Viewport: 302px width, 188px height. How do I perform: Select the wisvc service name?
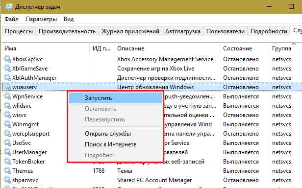point(19,115)
